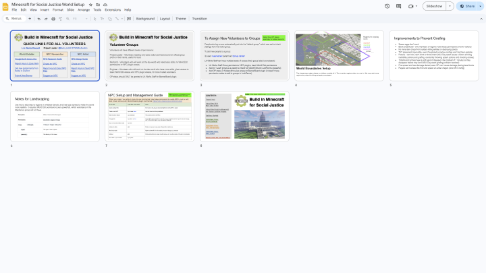Open the Format menu

coord(58,10)
